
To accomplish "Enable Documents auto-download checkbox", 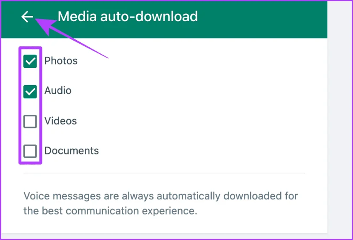I will (x=30, y=151).
